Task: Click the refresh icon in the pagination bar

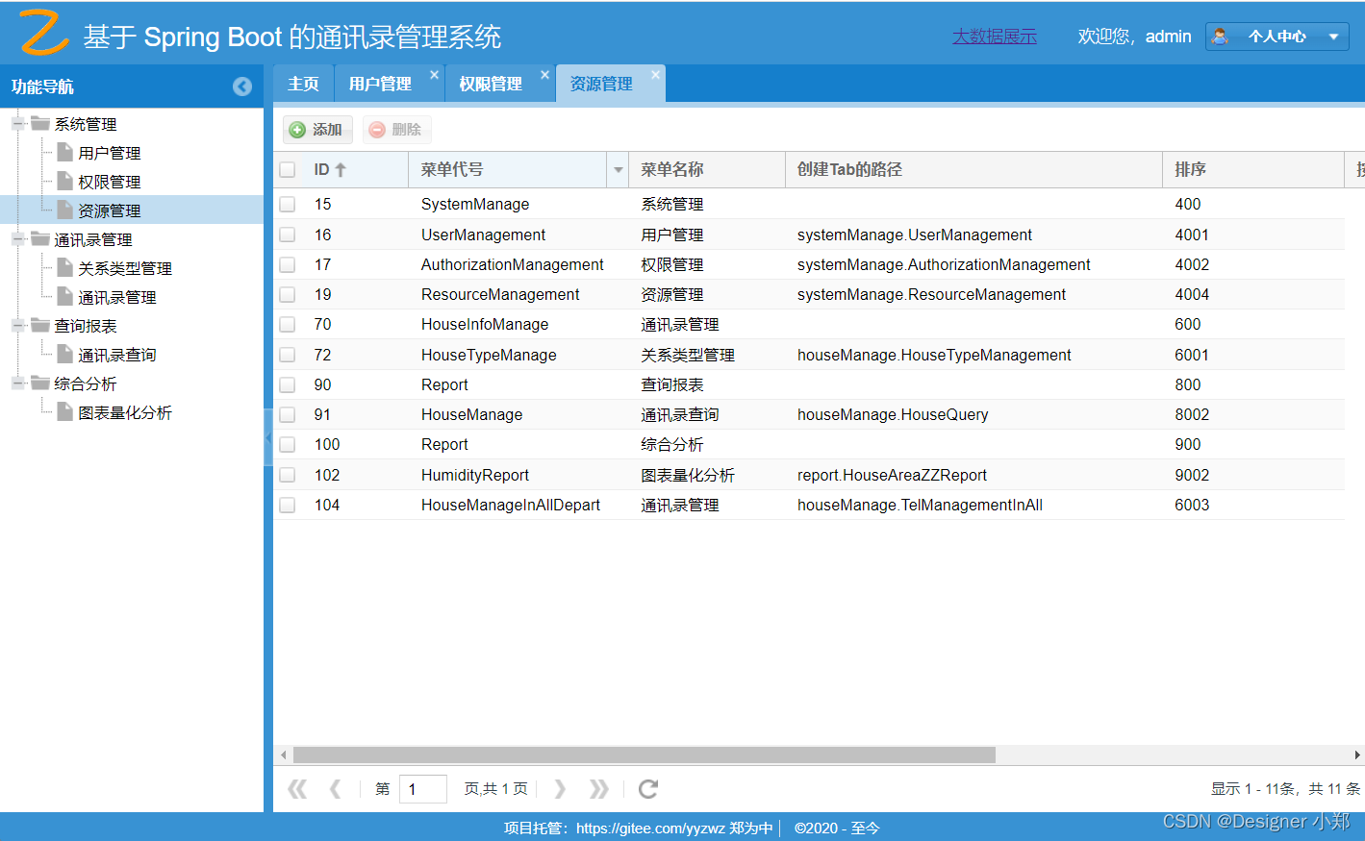Action: (647, 788)
